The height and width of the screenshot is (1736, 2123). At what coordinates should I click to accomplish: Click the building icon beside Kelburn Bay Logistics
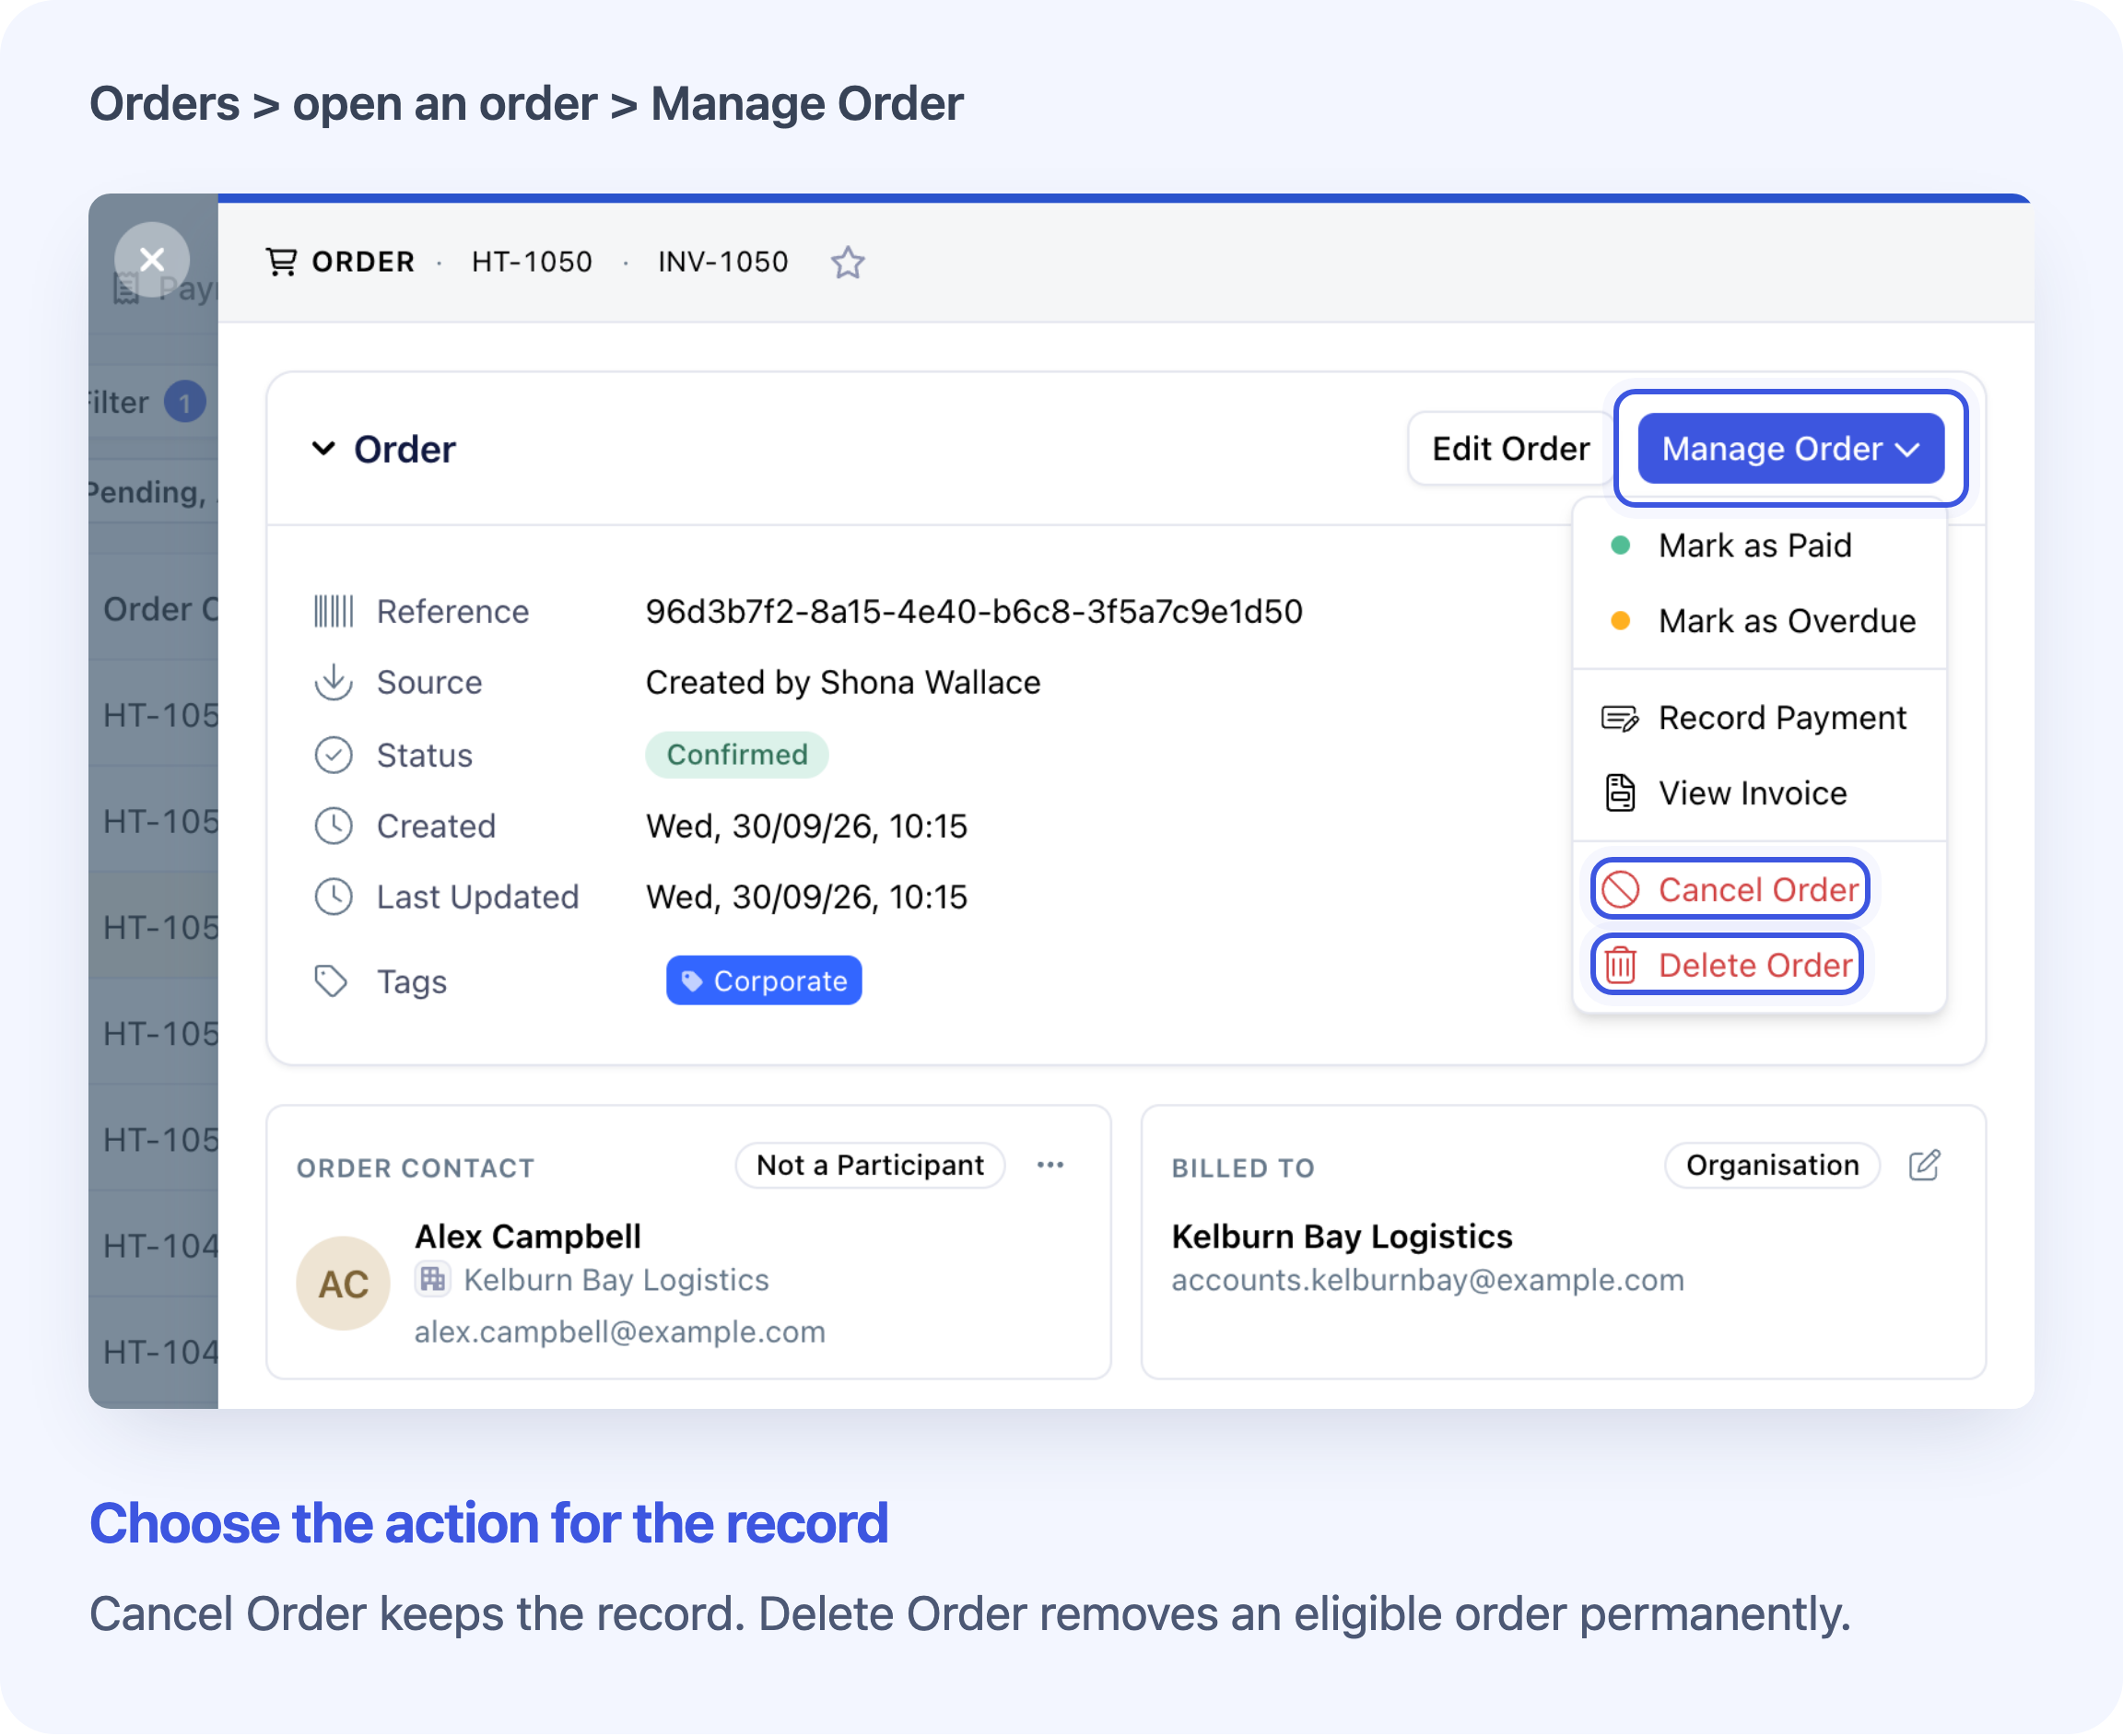[x=432, y=1280]
